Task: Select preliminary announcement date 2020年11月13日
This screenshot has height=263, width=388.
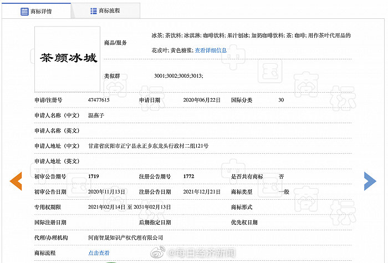Action: click(106, 191)
